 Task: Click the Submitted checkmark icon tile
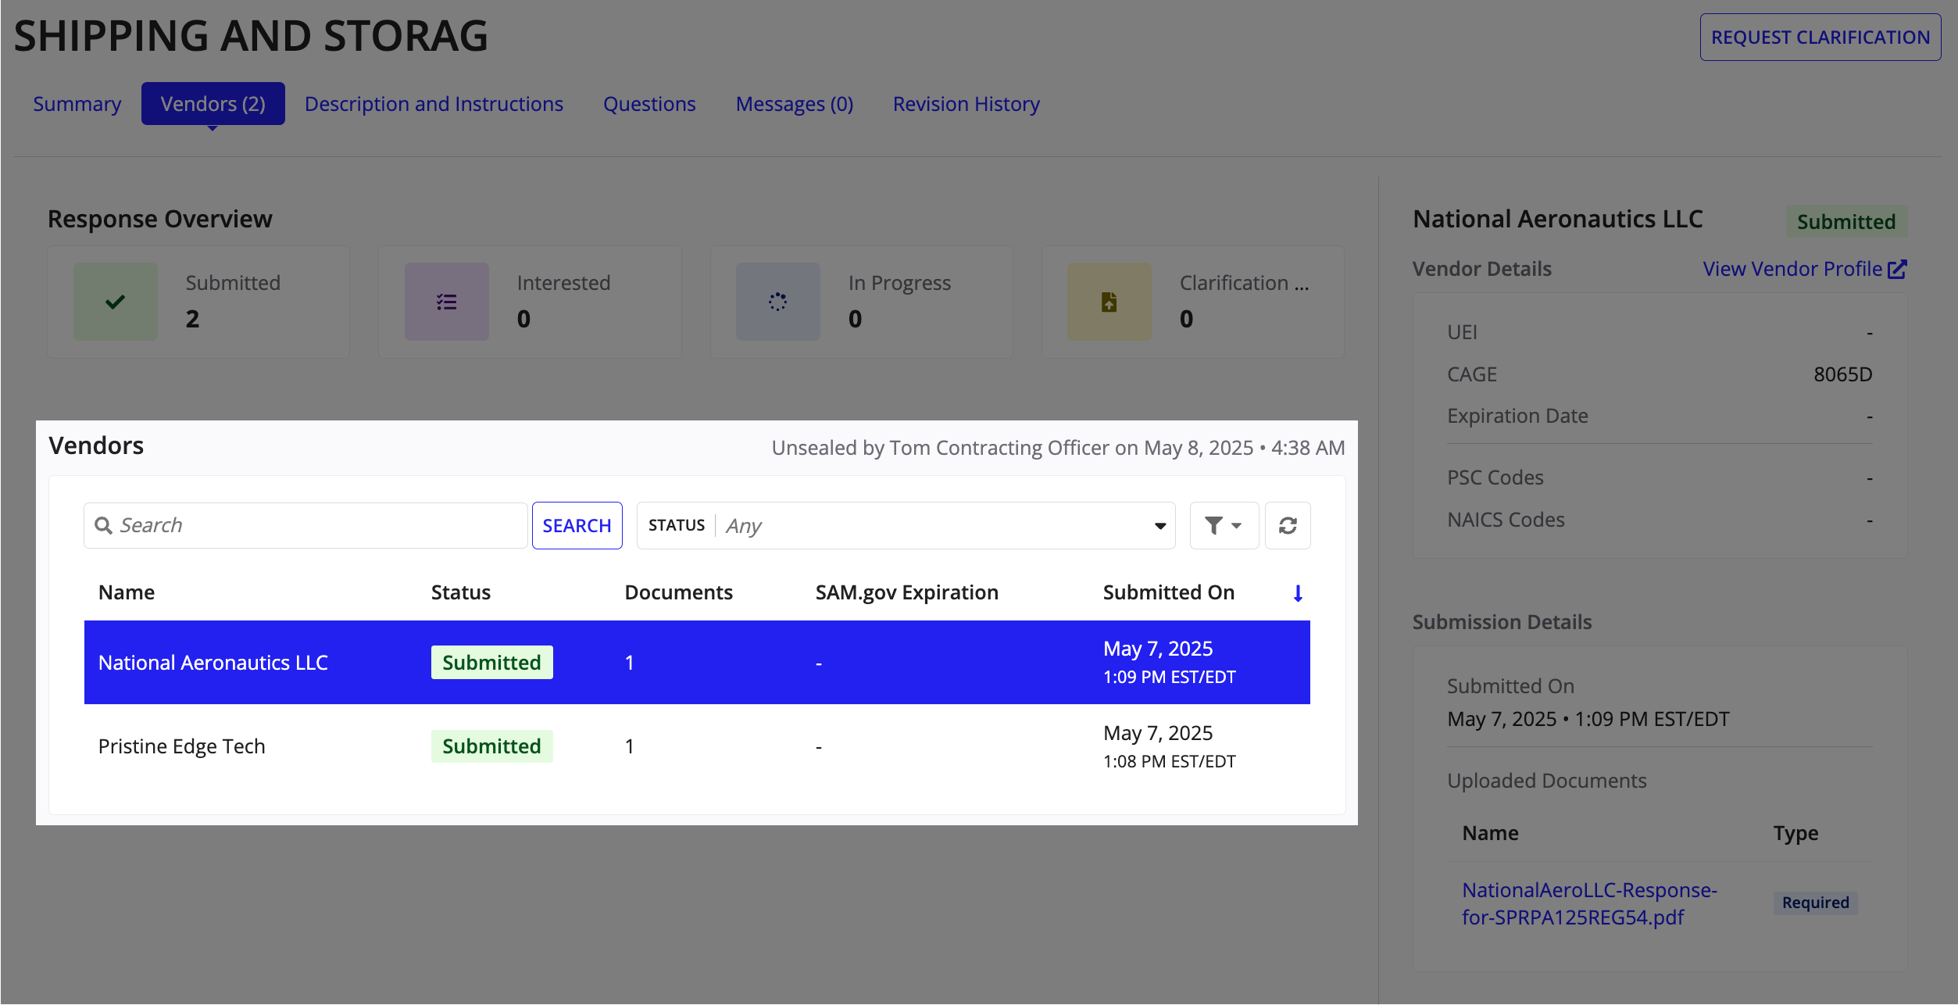point(116,302)
